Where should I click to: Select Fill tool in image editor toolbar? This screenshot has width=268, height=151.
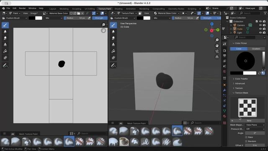point(5,51)
